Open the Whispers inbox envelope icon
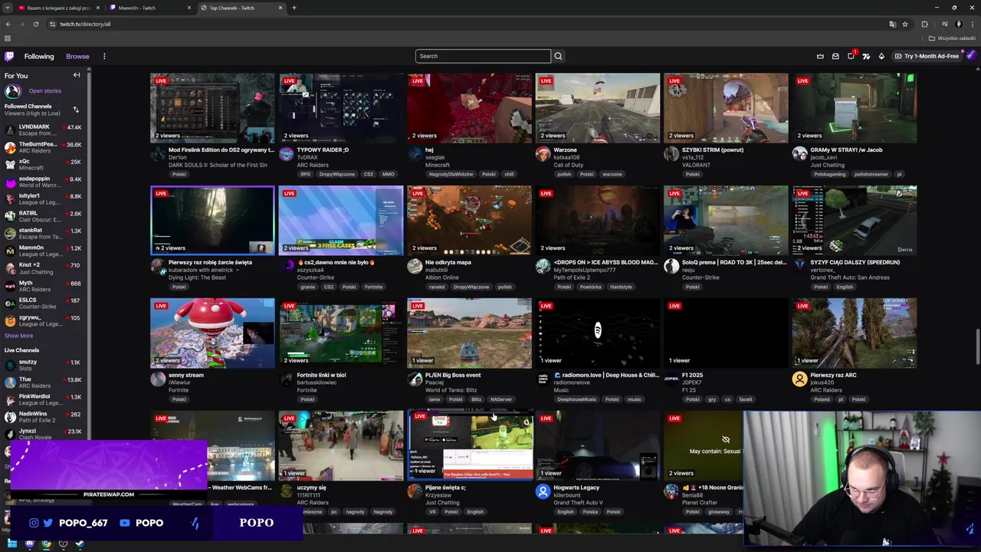 835,56
